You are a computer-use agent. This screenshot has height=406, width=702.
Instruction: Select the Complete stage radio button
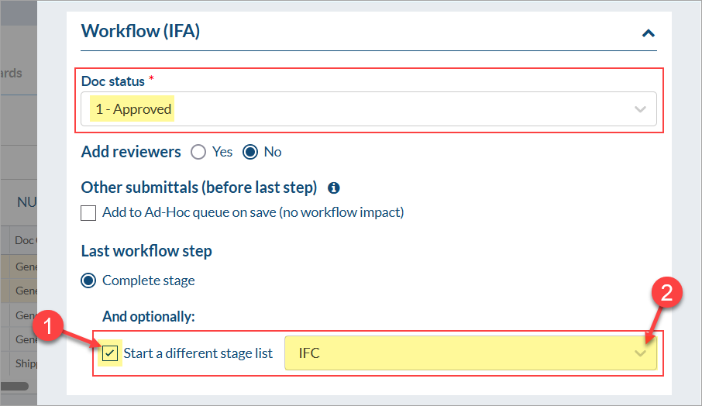tap(89, 280)
